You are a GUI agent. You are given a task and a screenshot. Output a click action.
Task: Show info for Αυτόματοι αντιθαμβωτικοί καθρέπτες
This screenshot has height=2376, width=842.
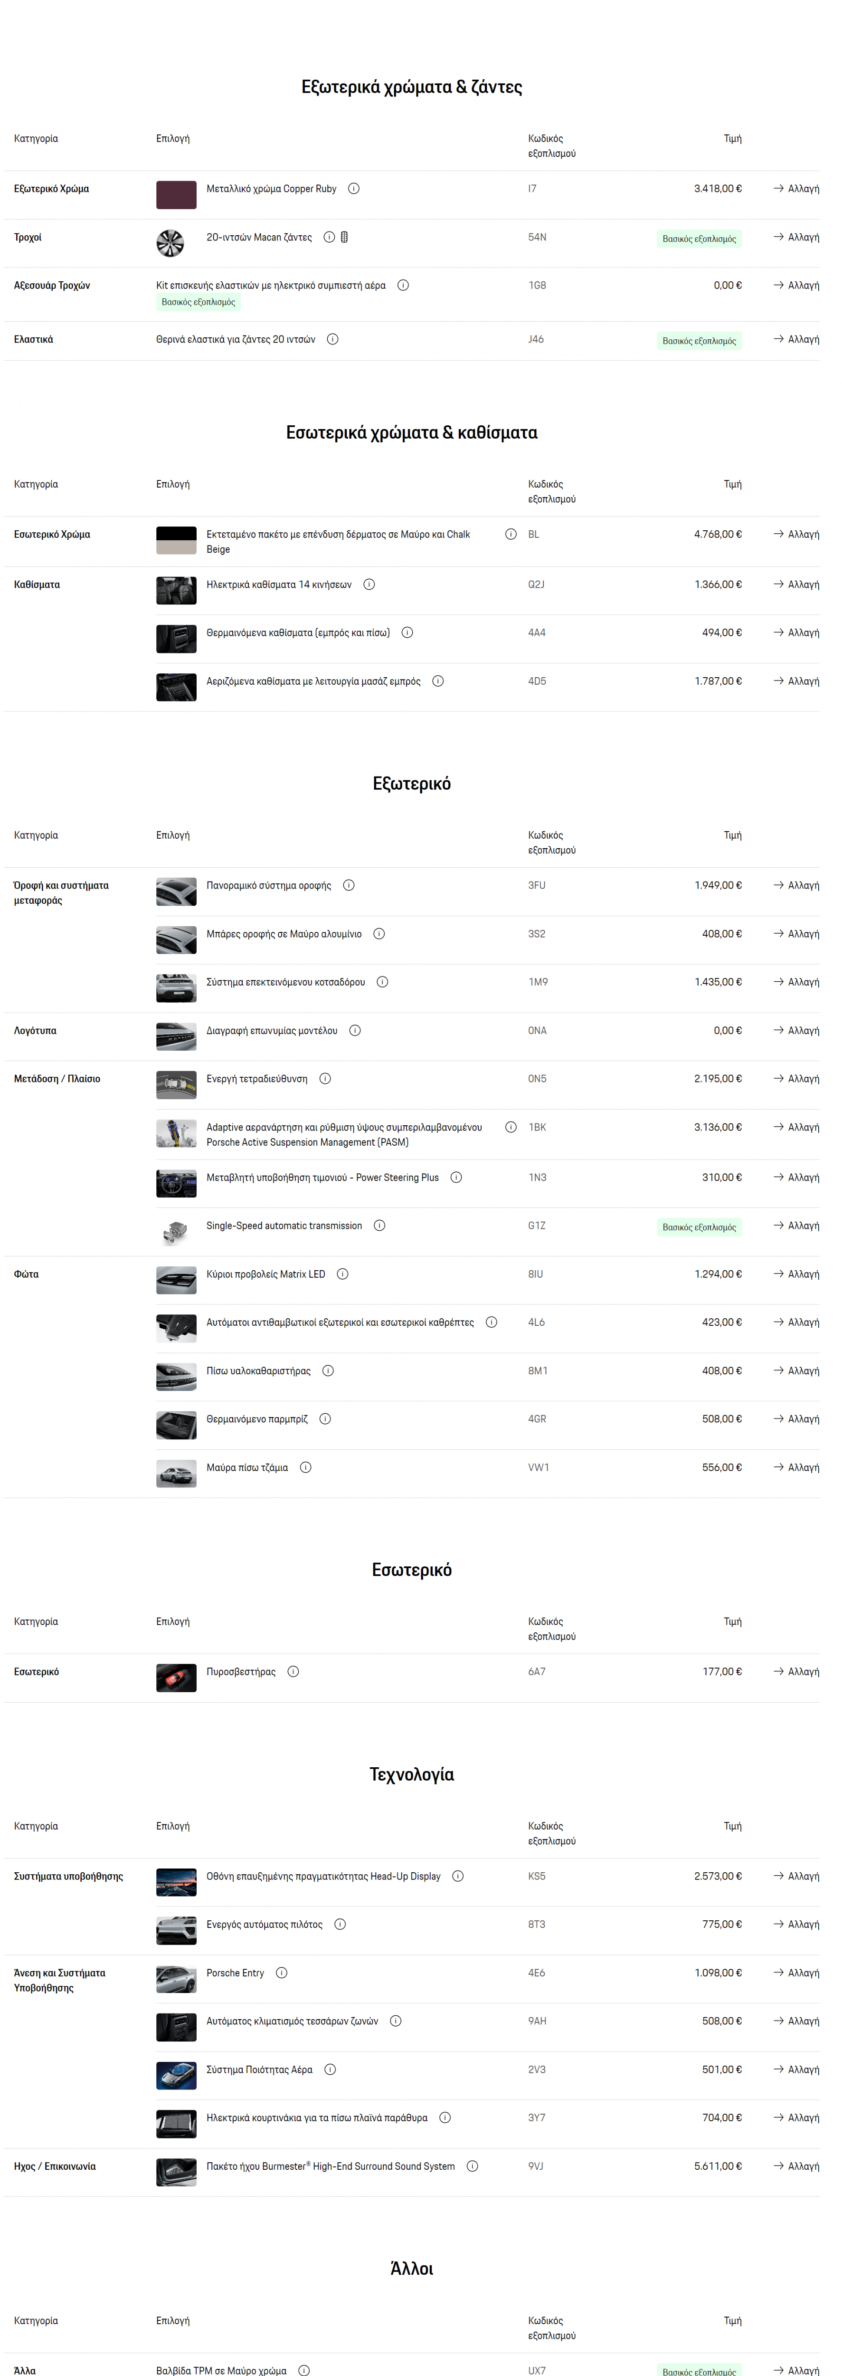pos(492,1322)
